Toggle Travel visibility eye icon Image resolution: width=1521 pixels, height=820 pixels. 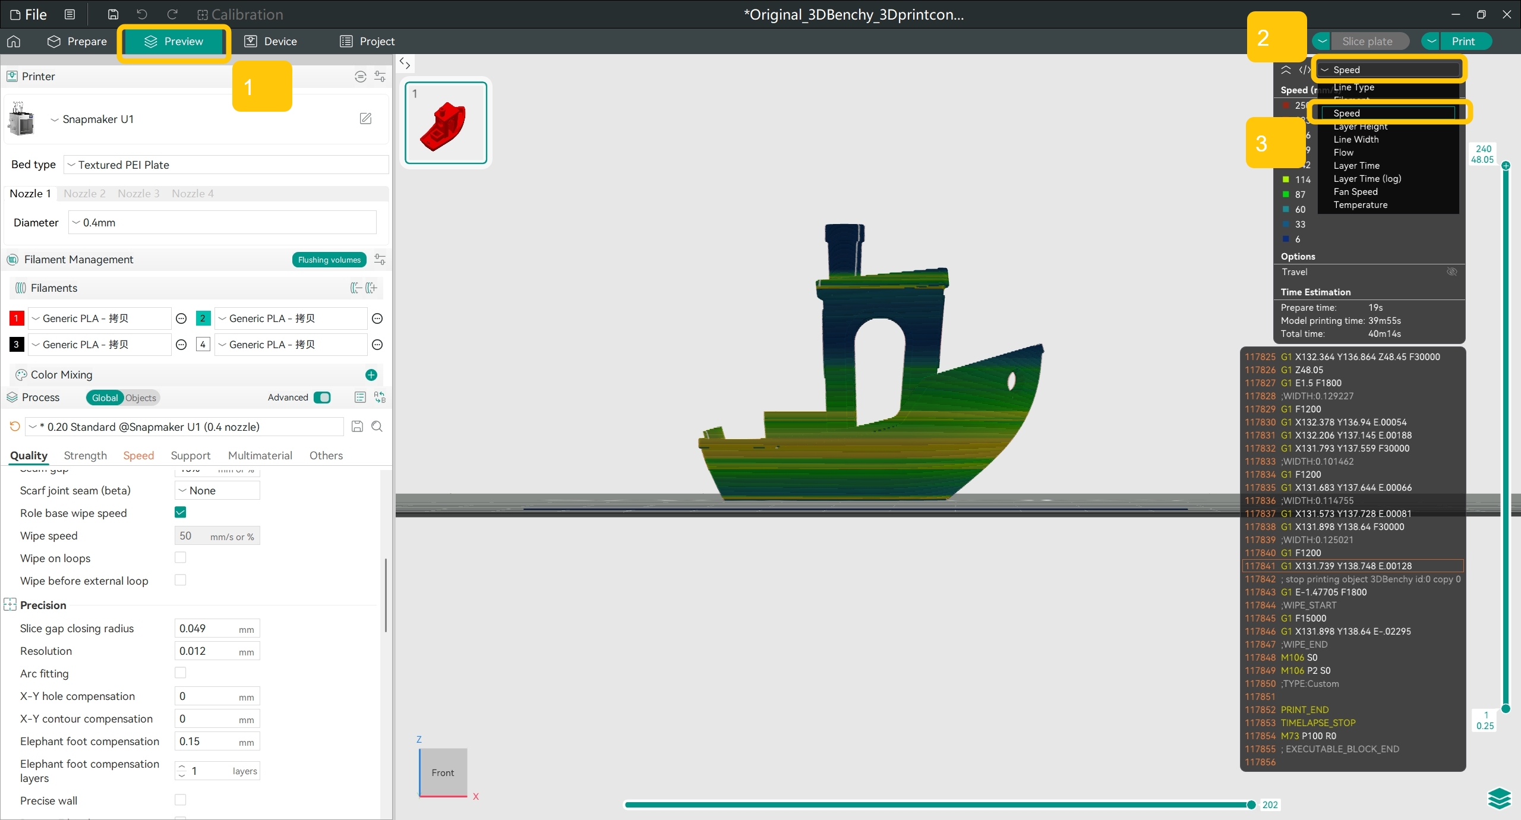click(1452, 272)
